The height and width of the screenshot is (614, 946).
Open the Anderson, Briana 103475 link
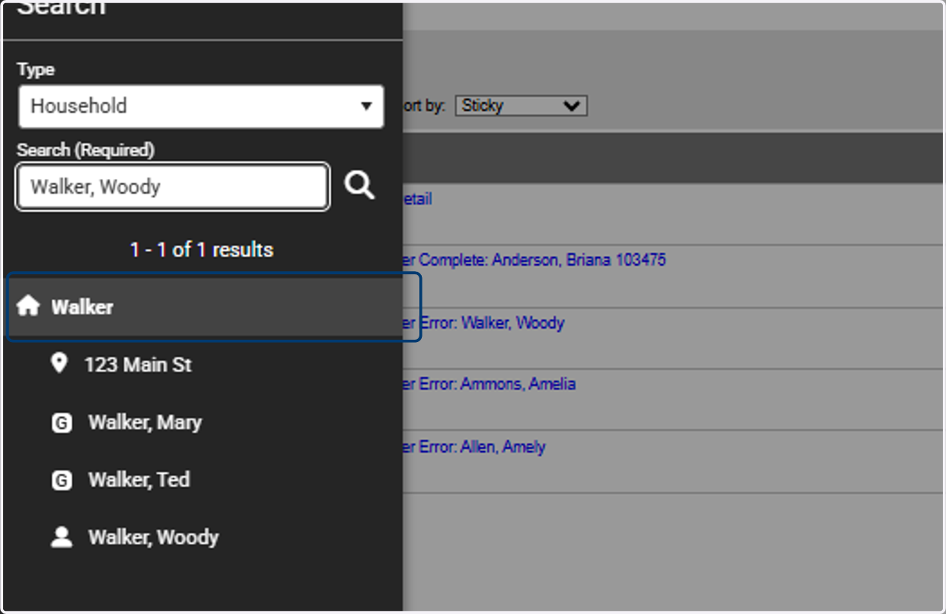click(x=534, y=259)
